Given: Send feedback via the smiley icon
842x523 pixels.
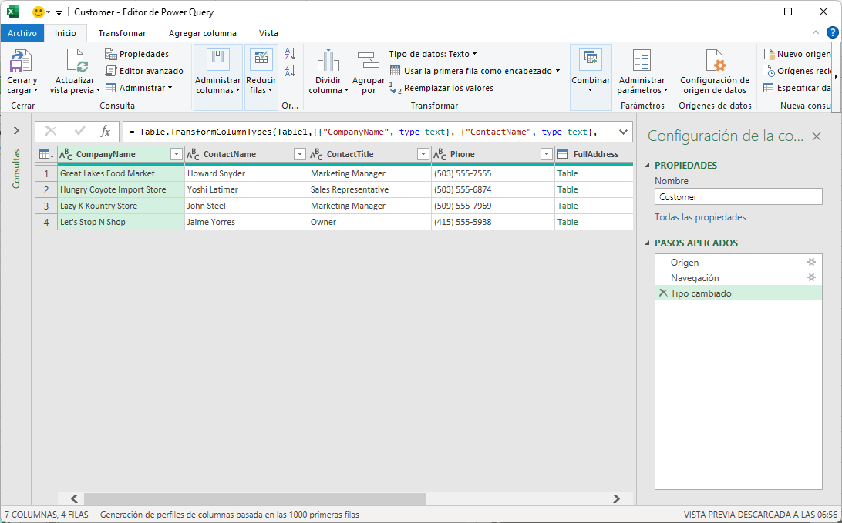Looking at the screenshot, I should coord(38,12).
